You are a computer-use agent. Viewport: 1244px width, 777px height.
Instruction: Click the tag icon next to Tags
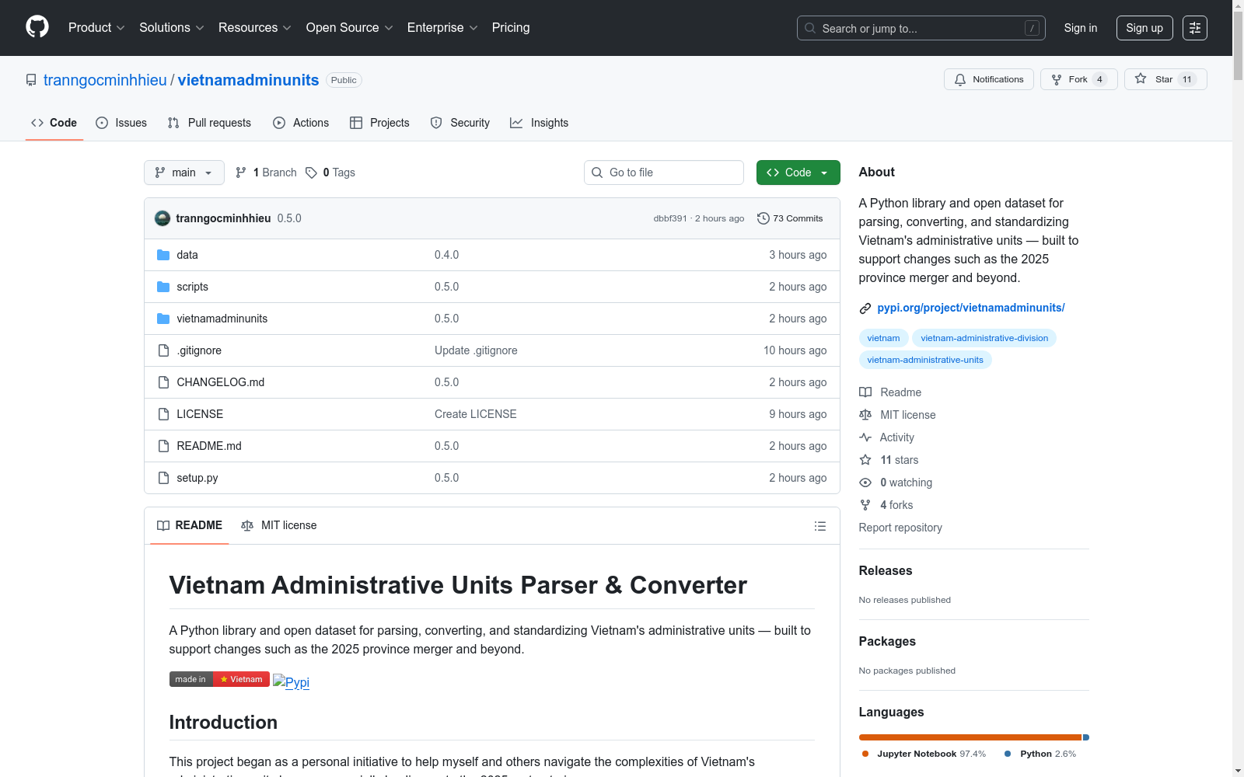[311, 172]
